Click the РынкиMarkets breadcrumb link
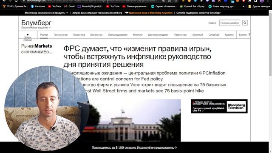272x153 pixels. tap(37, 46)
